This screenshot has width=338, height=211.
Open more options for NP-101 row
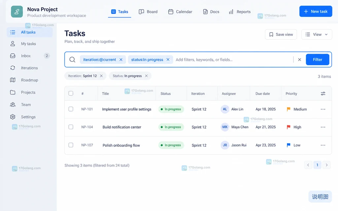tap(323, 109)
